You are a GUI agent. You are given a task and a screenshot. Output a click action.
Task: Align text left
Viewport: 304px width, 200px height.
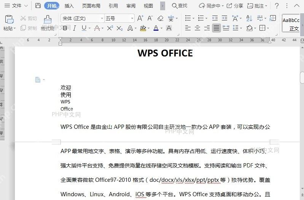(188, 28)
